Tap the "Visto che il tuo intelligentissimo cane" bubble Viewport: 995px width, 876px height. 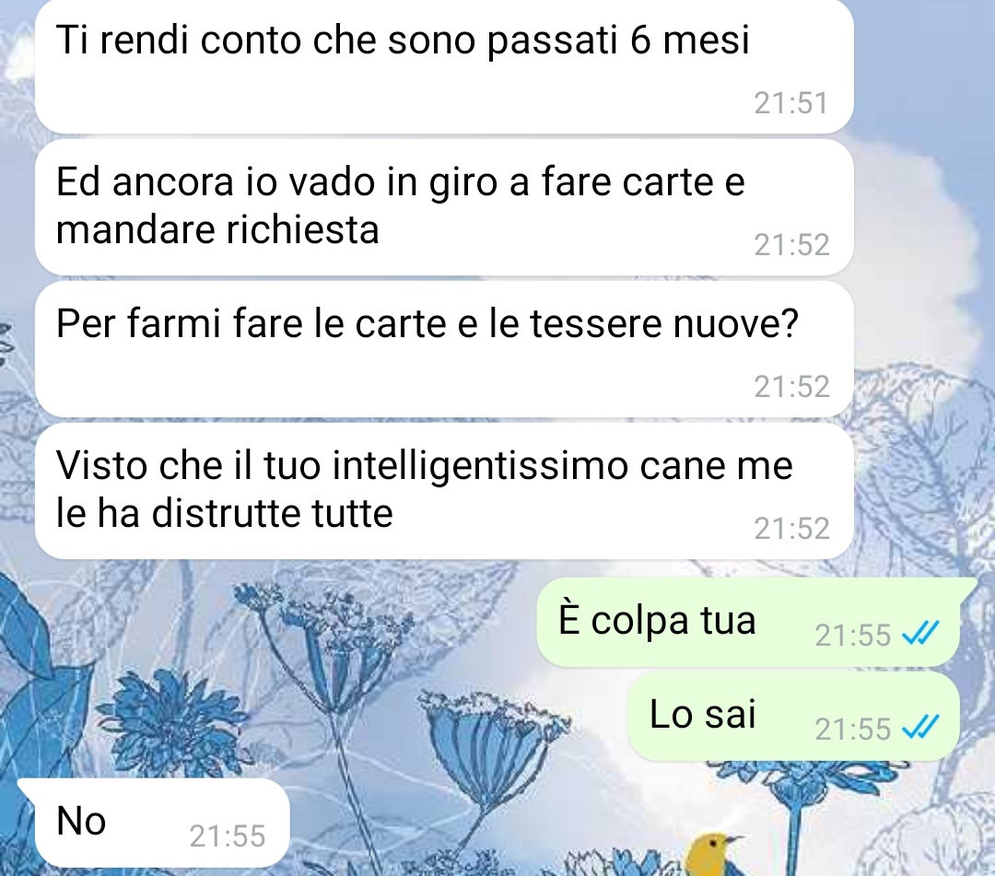444,492
